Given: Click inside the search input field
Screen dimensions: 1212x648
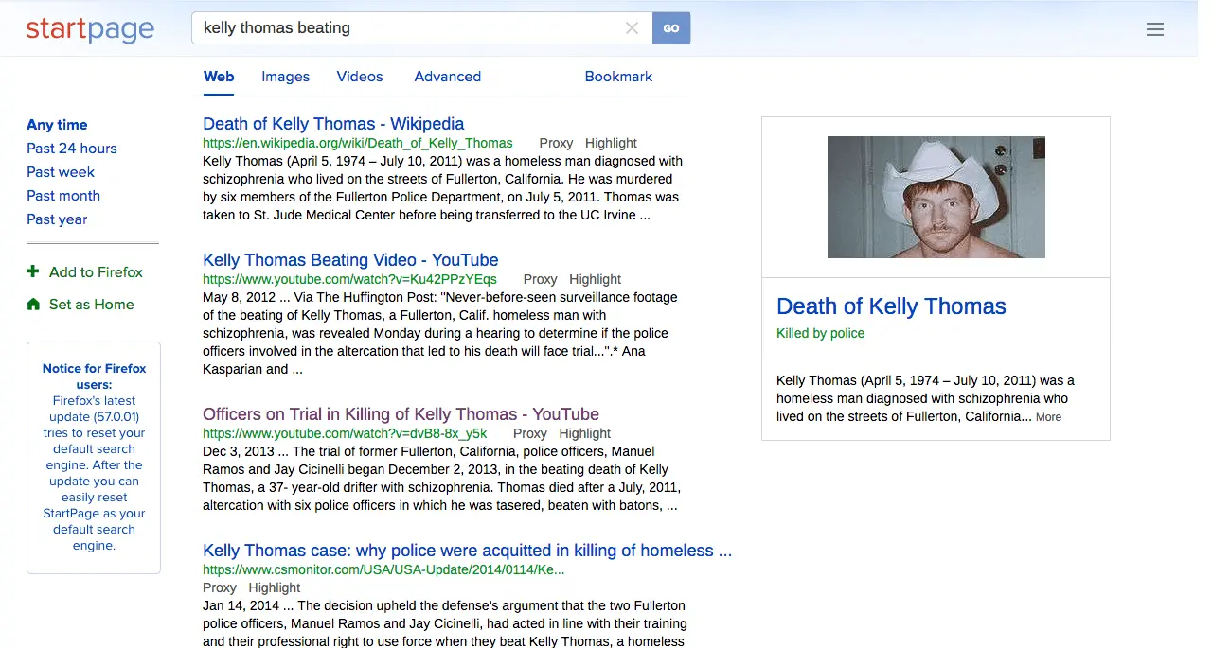Looking at the screenshot, I should (407, 28).
